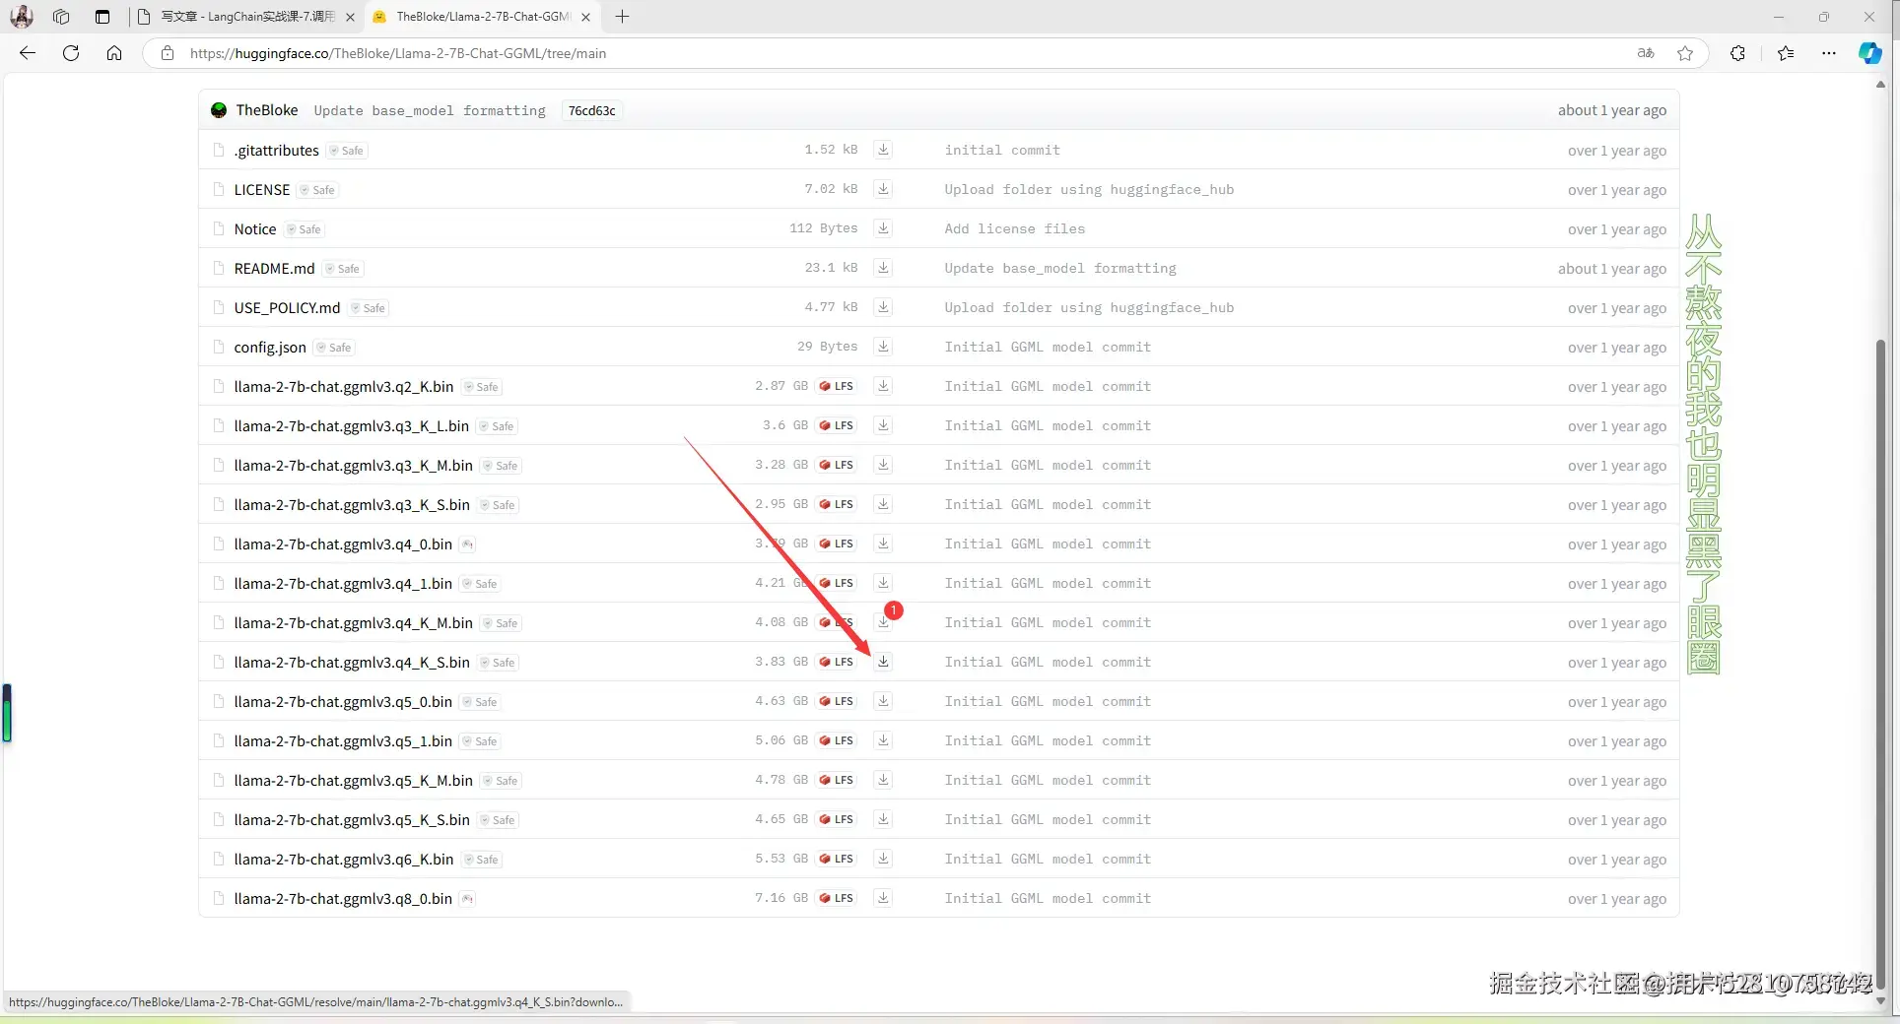
Task: Download llama-2-7b-chat.ggmlv3.q5_1.bin
Action: coord(883,740)
